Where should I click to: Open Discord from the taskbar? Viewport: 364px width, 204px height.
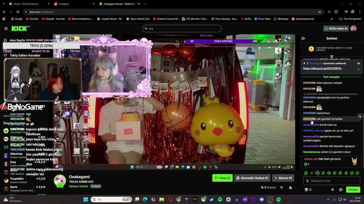(x=262, y=199)
